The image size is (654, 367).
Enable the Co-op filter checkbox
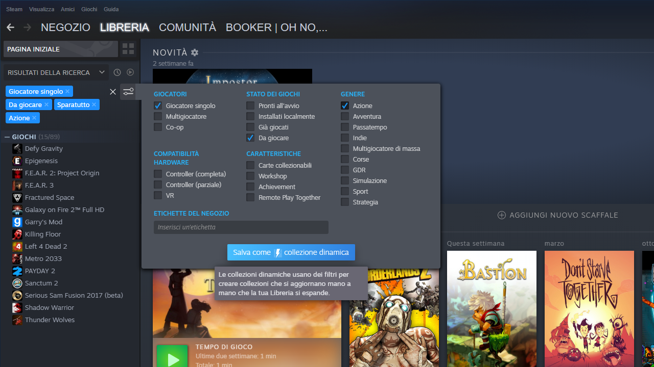(x=158, y=127)
